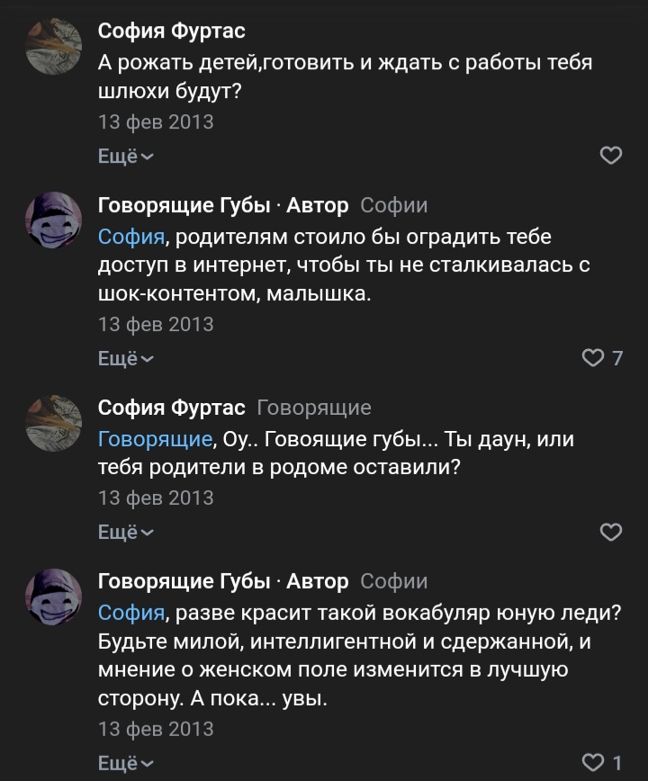The width and height of the screenshot is (648, 781).
Task: Open Говорящие Губы avatar on first author reply
Action: coord(54,220)
